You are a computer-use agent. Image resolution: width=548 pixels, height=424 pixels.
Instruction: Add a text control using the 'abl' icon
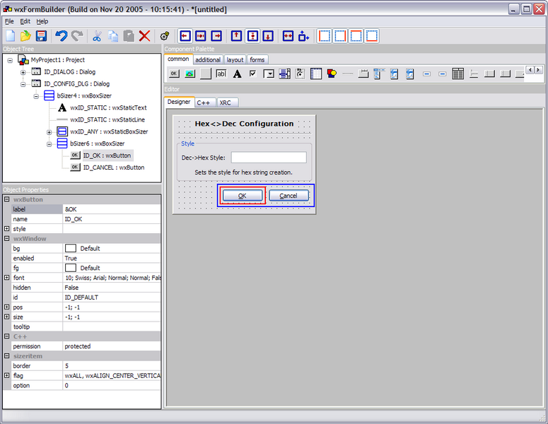click(x=221, y=73)
